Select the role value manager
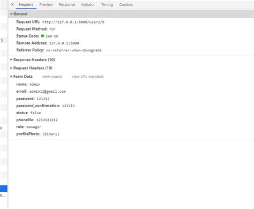254x209 pixels. click(34, 127)
